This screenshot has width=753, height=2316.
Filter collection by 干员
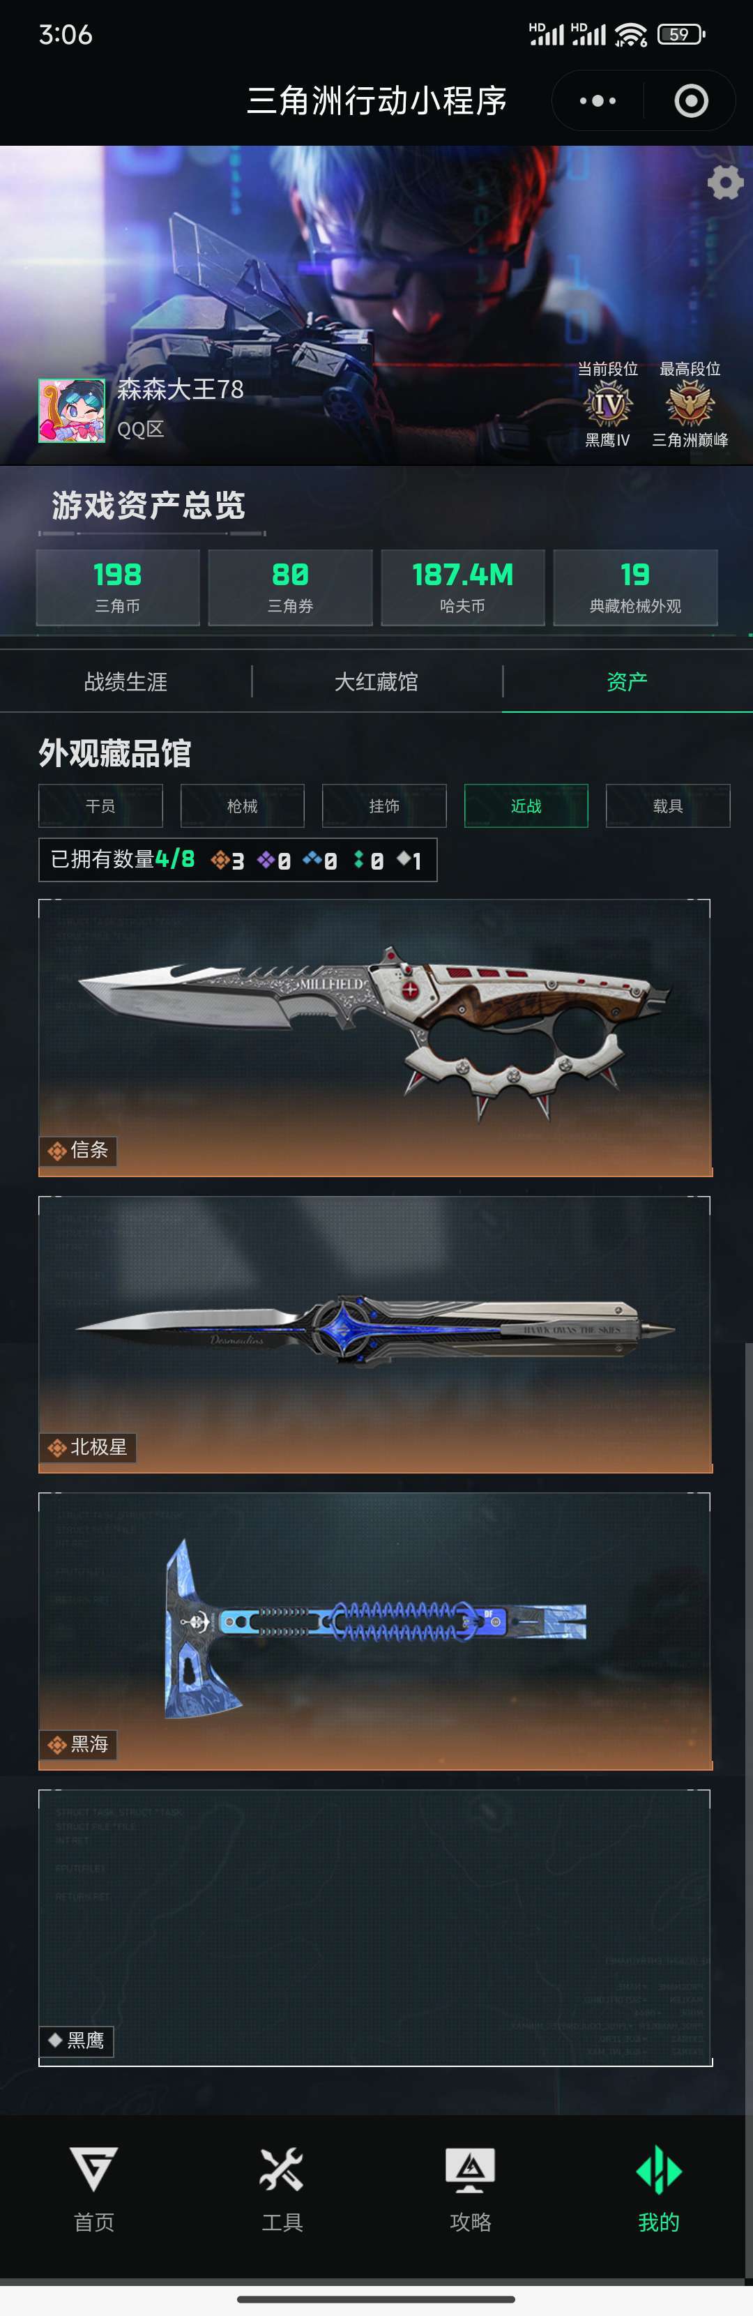[100, 805]
